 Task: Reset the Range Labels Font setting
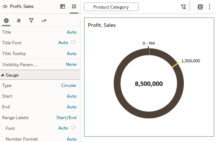(74, 128)
